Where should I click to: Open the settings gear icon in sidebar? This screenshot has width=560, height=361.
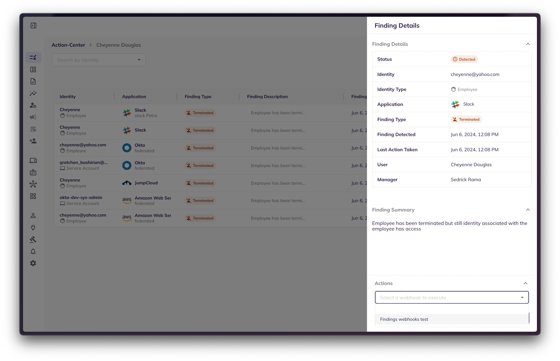point(33,263)
